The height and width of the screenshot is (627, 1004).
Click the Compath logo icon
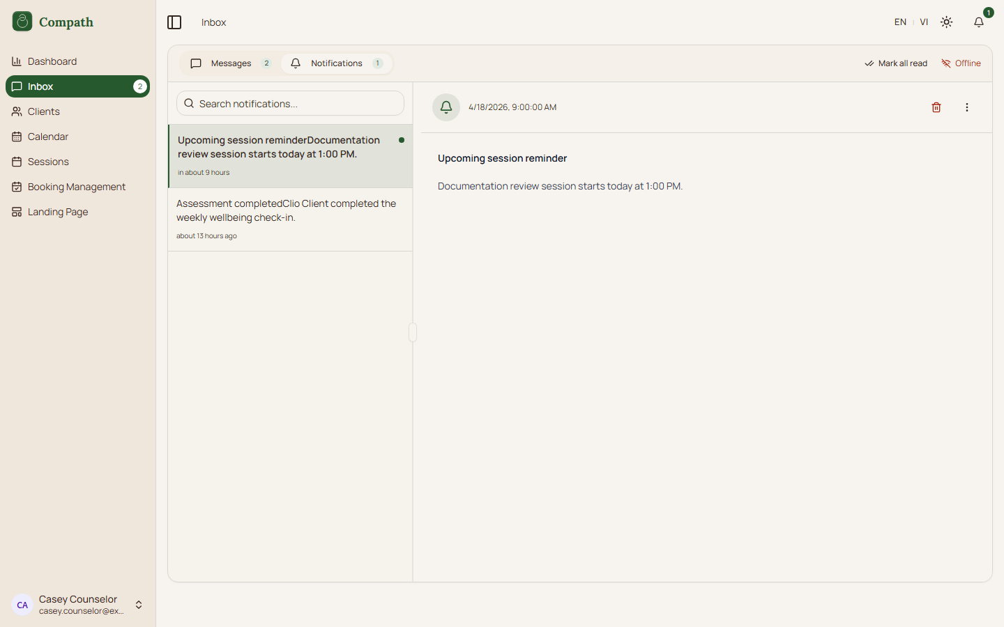coord(22,22)
